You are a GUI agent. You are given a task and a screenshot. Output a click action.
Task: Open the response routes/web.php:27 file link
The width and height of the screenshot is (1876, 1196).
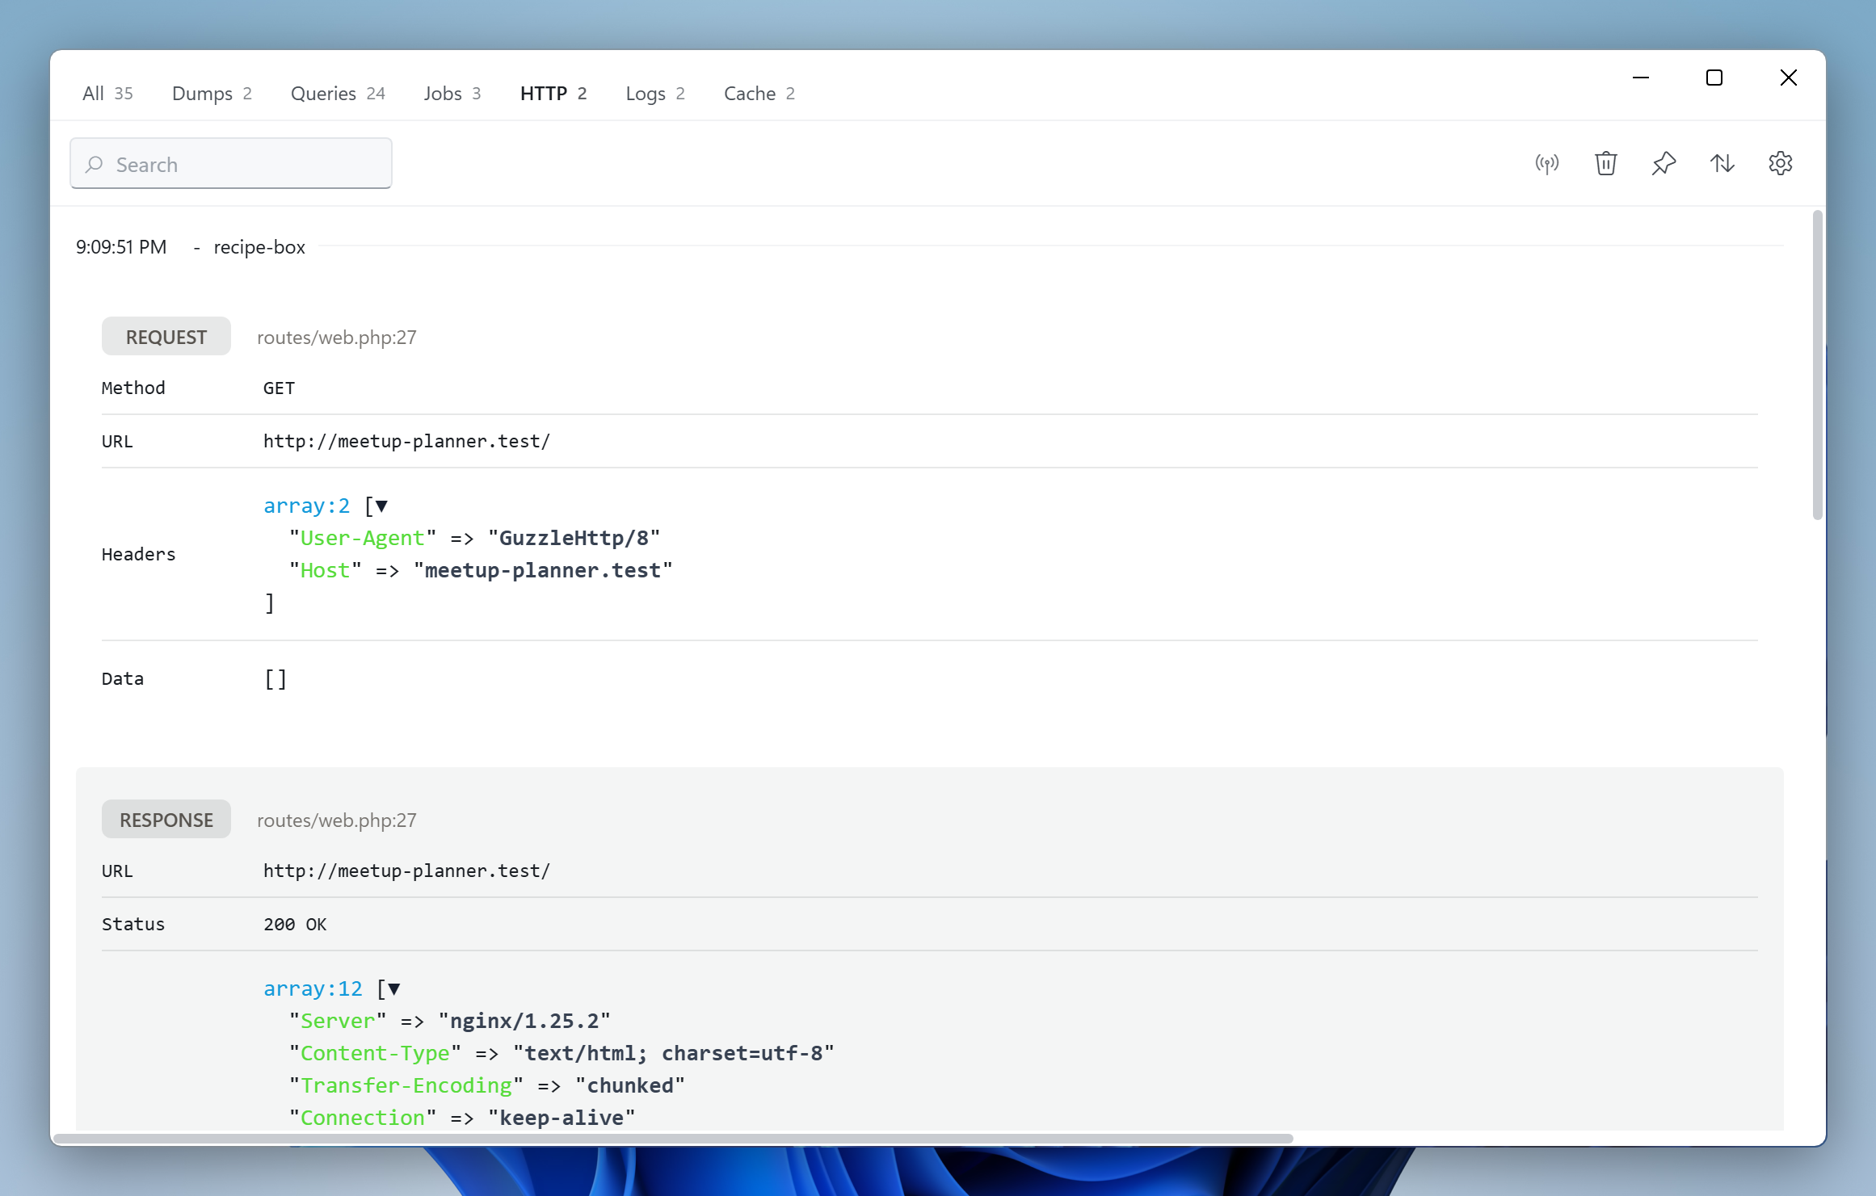(337, 820)
